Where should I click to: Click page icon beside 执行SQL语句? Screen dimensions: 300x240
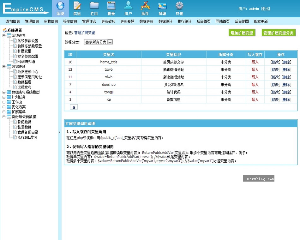point(15,137)
